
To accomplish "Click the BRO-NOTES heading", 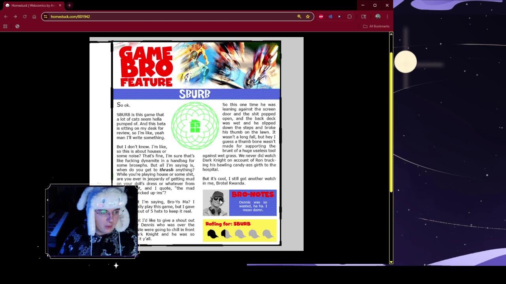I will tap(253, 194).
